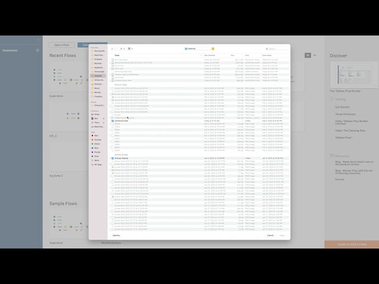Open Downloads in the file dialog sidebar
This screenshot has height=284, width=379.
[x=98, y=72]
